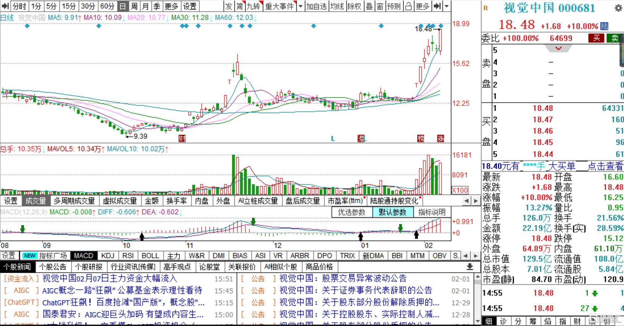The height and width of the screenshot is (326, 624).
Task: Open dropdown arrow at far right of top toolbar
Action: [447, 6]
